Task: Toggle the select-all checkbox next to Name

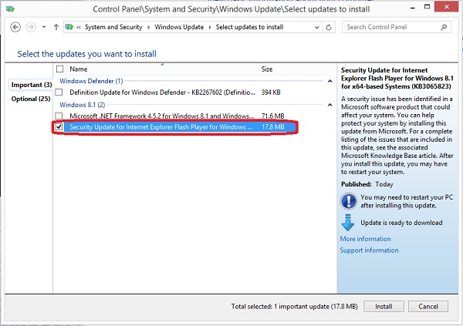Action: 59,69
